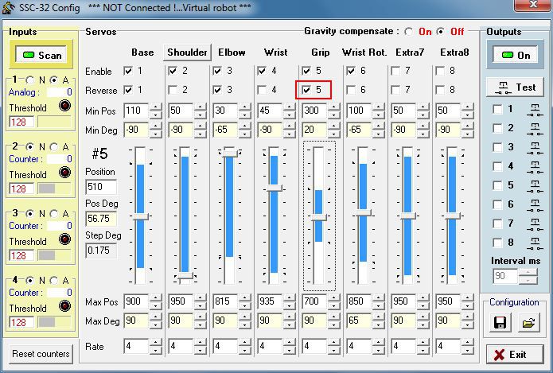
Task: Click input 1 Threshold field 128
Action: coord(21,122)
